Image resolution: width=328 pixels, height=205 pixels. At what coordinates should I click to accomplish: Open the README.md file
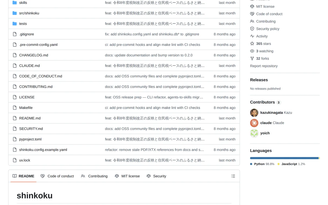pyautogui.click(x=30, y=118)
